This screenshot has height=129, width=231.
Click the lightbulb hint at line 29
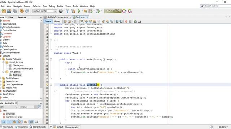[47, 85]
